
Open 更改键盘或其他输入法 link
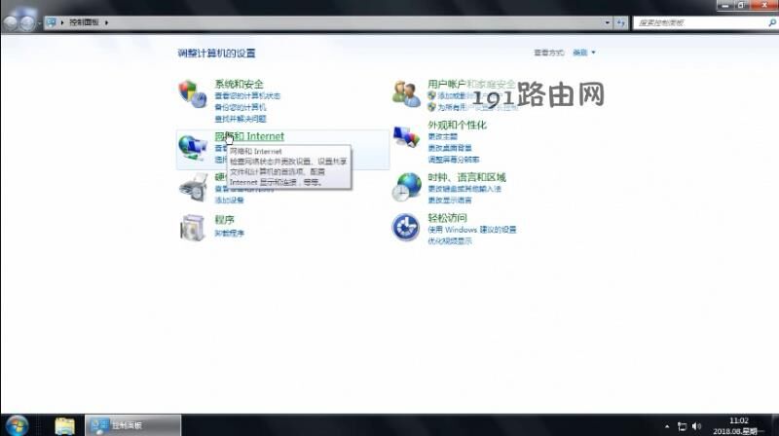point(464,189)
